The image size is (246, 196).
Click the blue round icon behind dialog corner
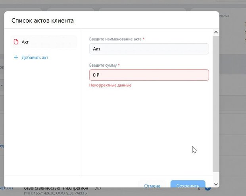click(208, 188)
